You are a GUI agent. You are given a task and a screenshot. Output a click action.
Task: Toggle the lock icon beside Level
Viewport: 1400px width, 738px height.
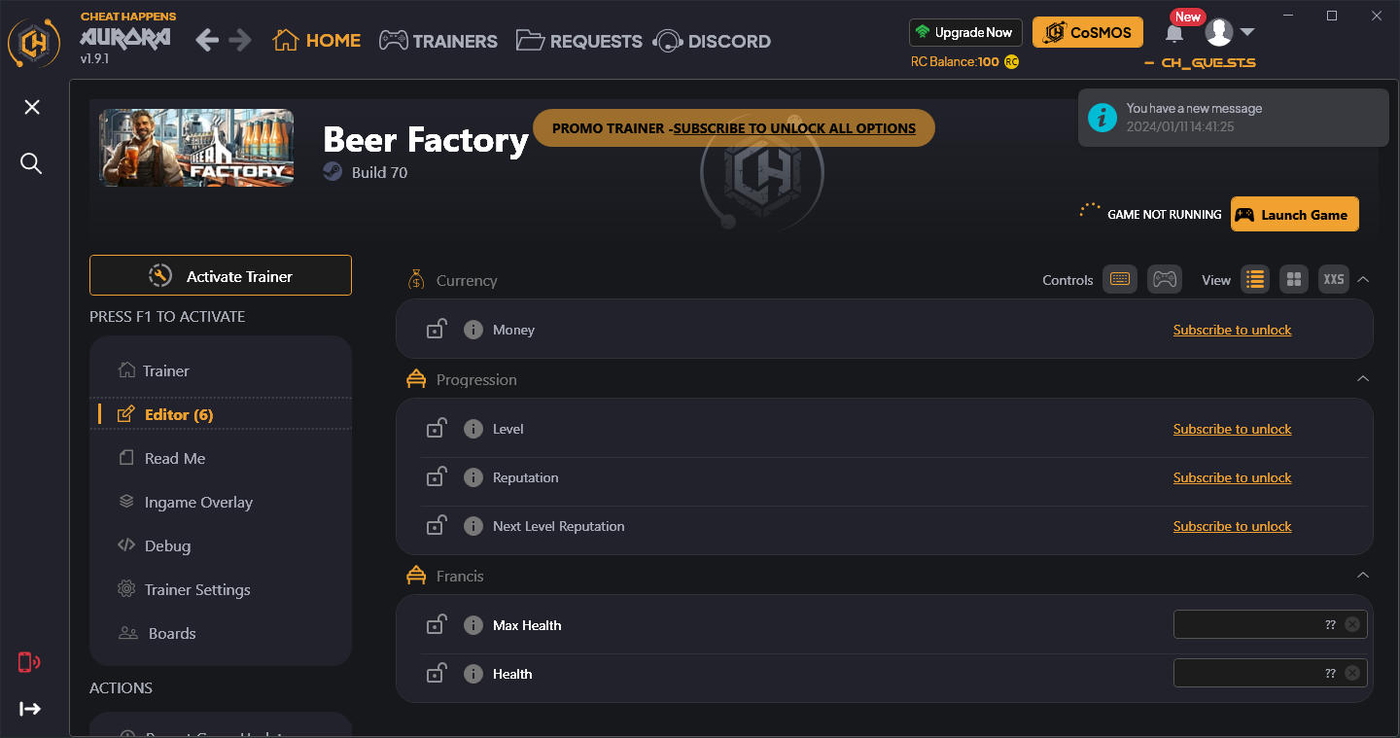point(436,428)
